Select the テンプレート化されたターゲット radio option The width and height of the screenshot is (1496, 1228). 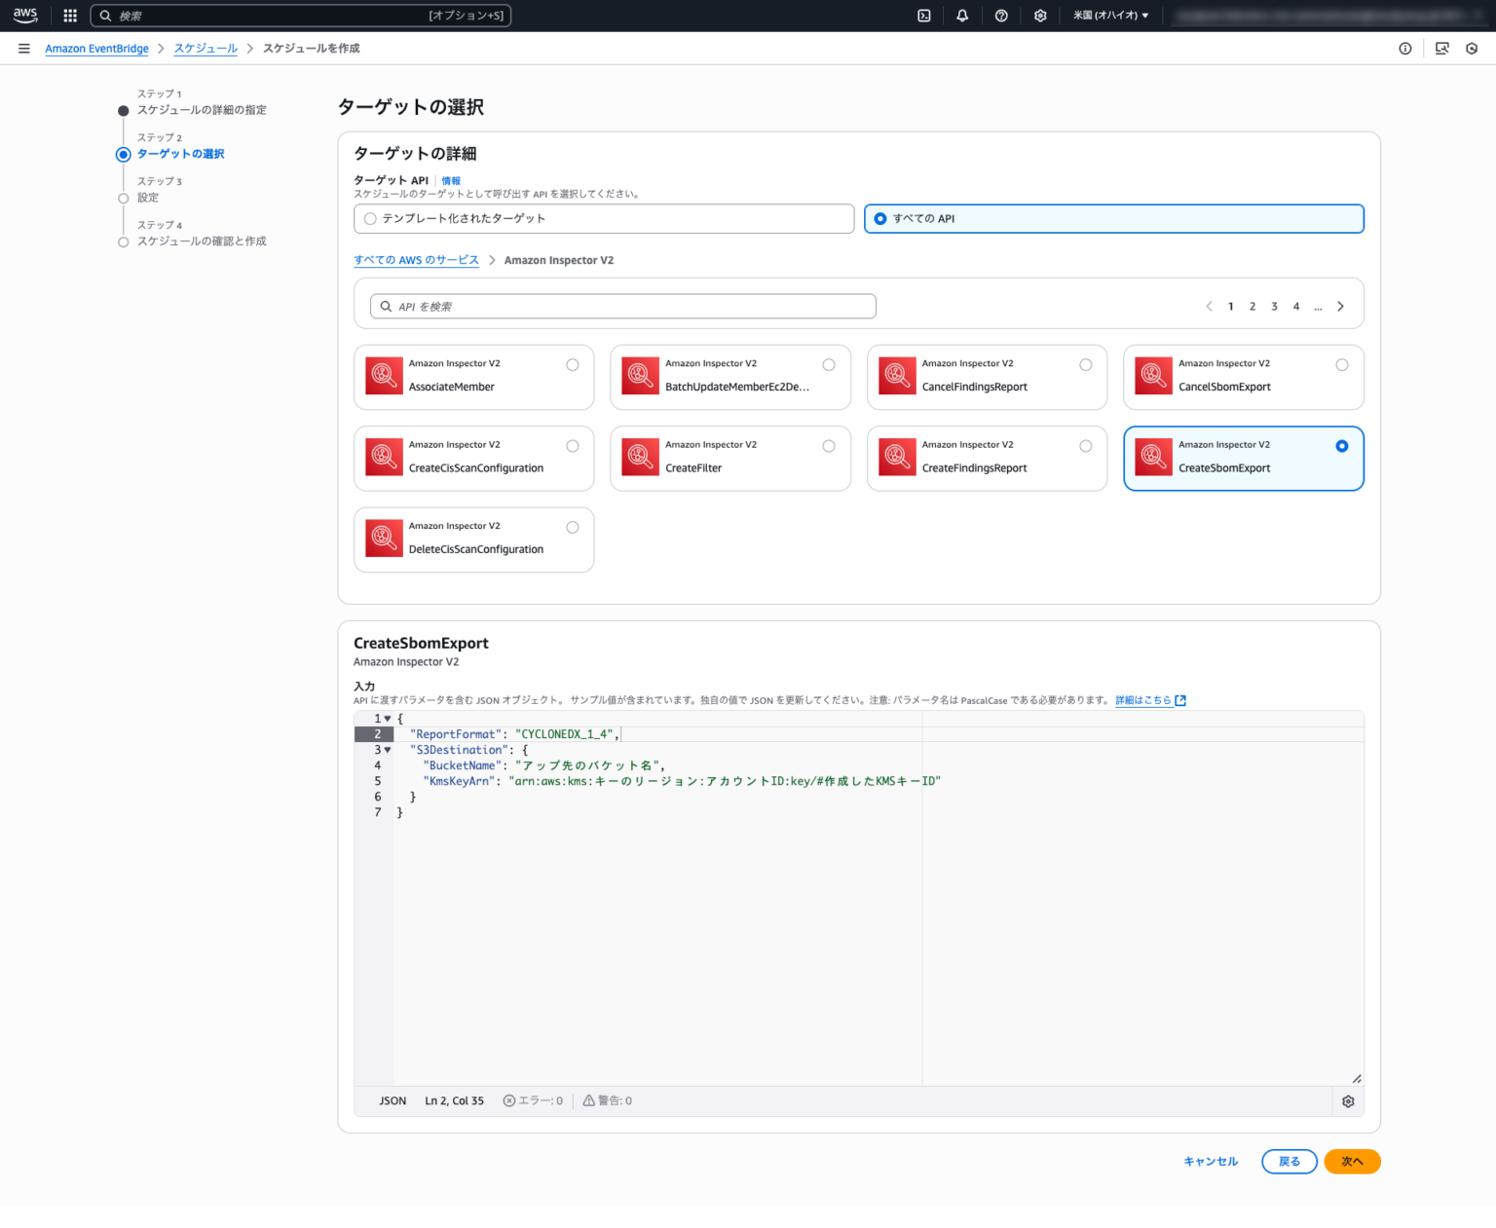pyautogui.click(x=370, y=218)
